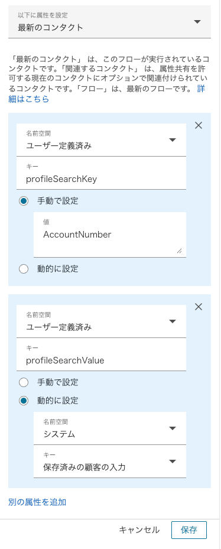Click the profileSearchKey key field
The height and width of the screenshot is (549, 221).
(x=101, y=173)
